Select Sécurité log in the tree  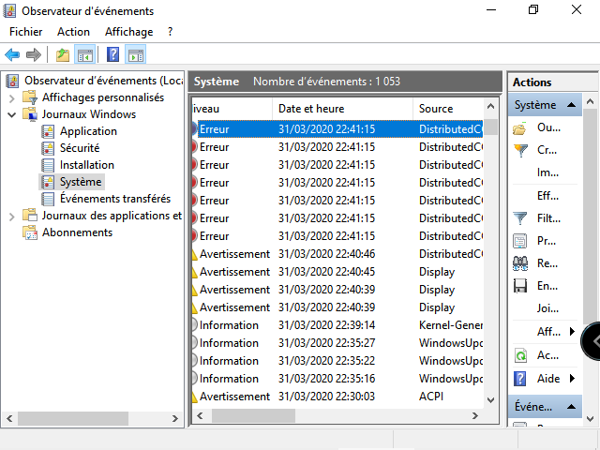point(80,148)
